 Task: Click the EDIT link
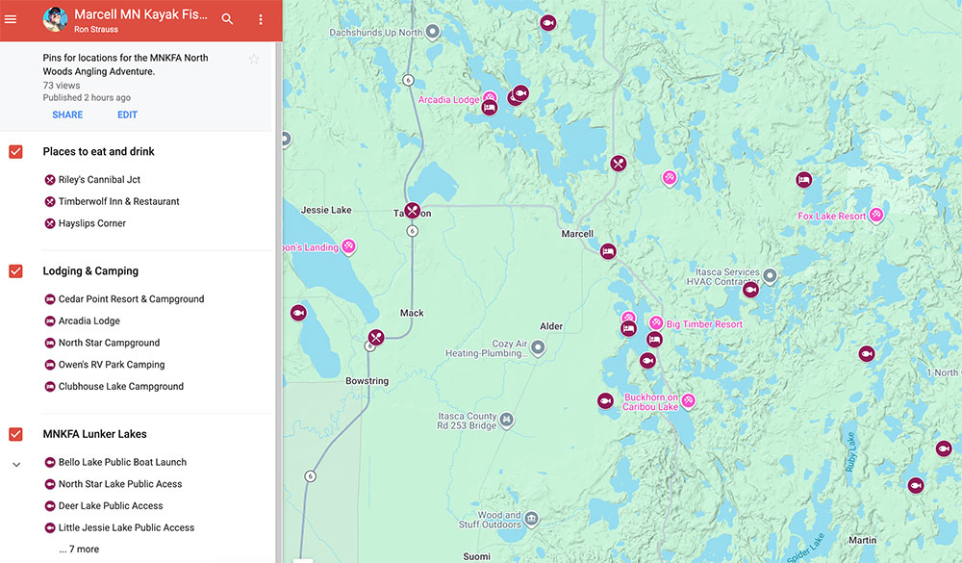click(x=127, y=115)
